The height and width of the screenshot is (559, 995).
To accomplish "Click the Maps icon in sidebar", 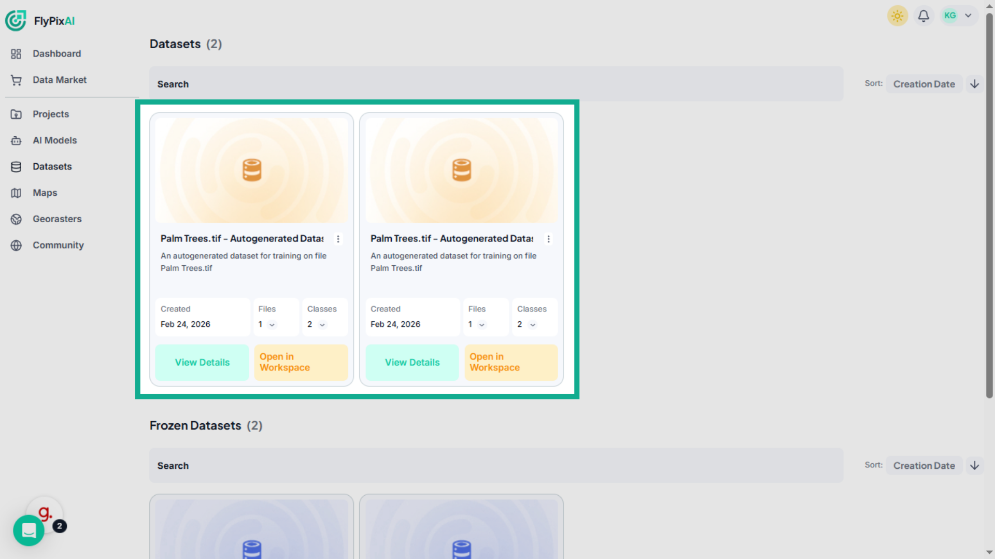I will [16, 193].
